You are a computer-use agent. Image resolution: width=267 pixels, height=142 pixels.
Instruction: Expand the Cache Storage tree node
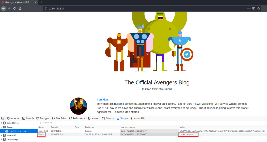[2, 123]
